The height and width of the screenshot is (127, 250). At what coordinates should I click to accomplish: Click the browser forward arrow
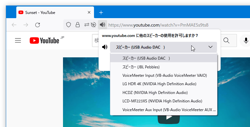26,25
